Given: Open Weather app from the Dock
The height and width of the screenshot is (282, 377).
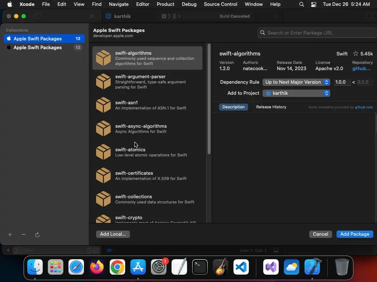Looking at the screenshot, I should (x=292, y=267).
